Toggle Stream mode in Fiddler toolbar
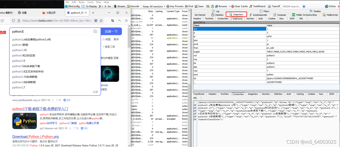This screenshot has width=340, height=147. [119, 6]
